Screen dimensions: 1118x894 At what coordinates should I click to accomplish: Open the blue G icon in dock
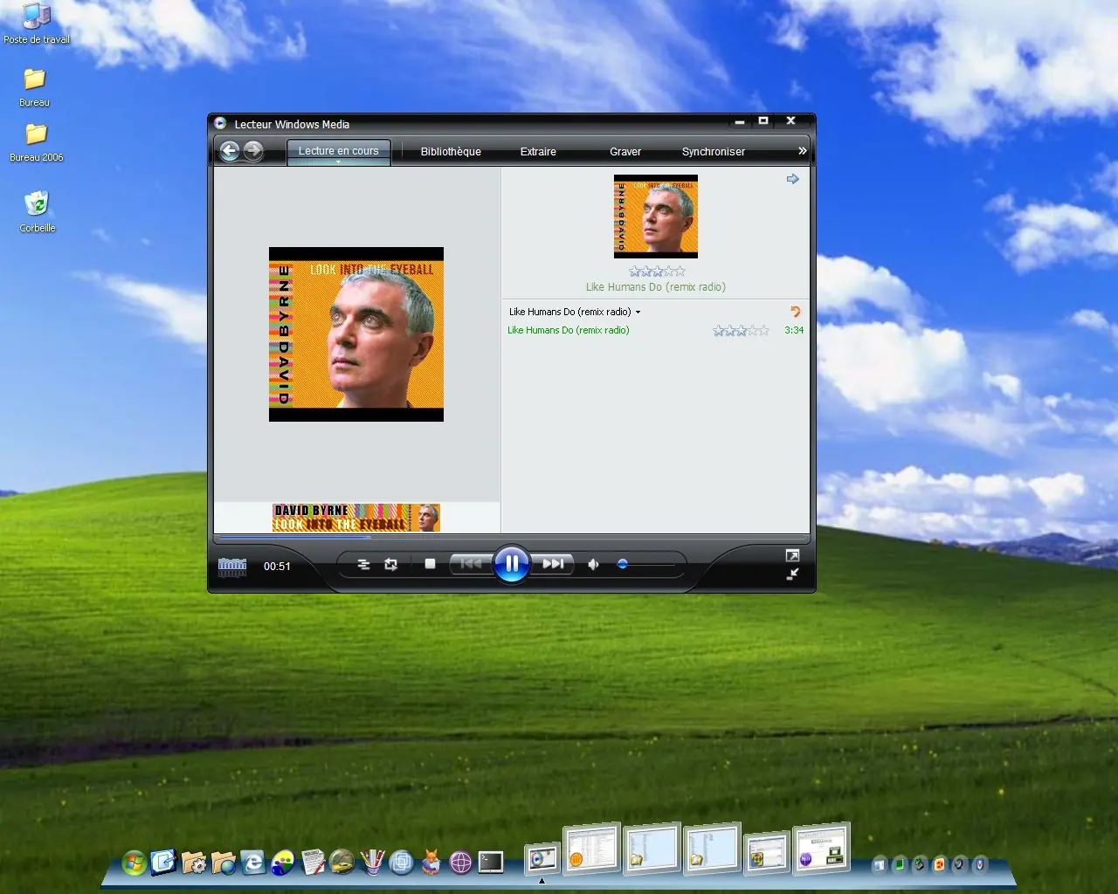click(163, 863)
